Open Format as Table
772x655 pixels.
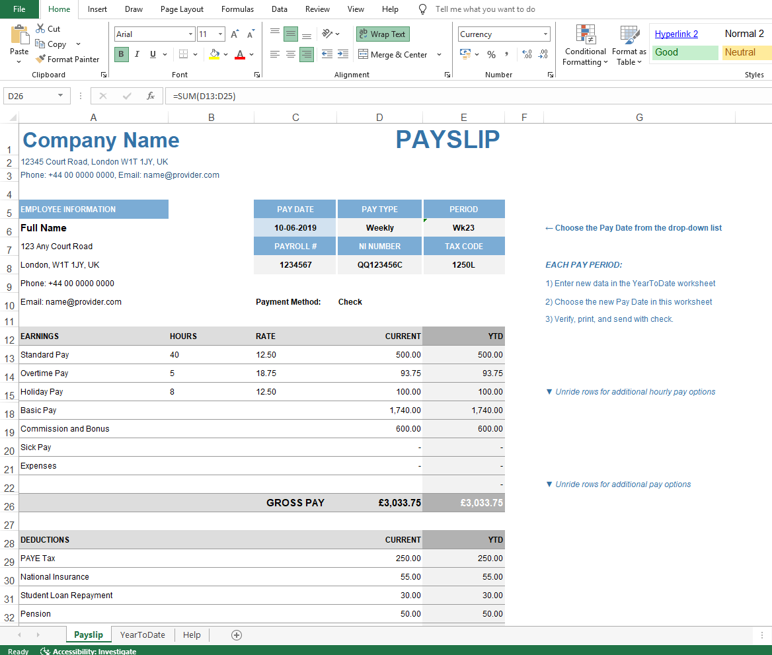pyautogui.click(x=629, y=46)
